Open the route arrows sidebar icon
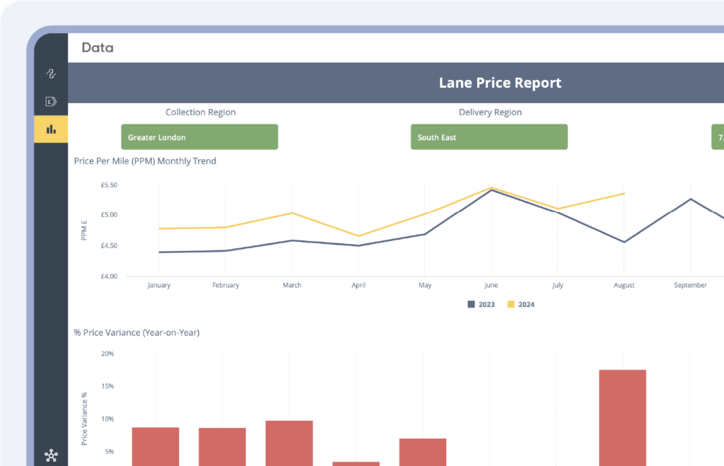Image resolution: width=724 pixels, height=466 pixels. click(51, 74)
